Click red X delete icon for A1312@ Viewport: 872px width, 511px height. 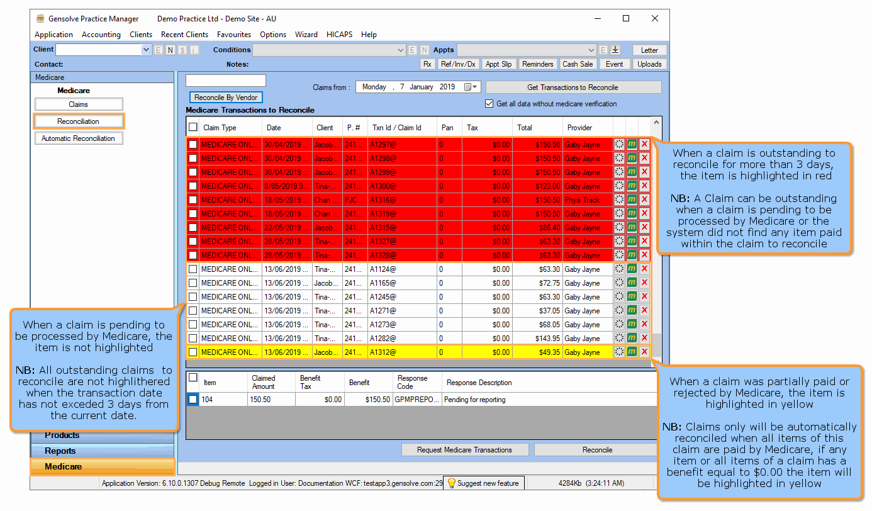644,352
